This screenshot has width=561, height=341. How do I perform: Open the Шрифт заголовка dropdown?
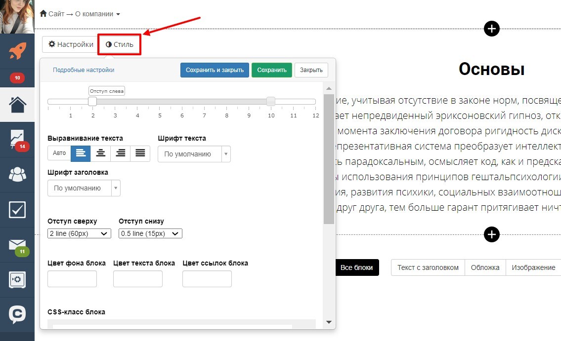[x=84, y=188]
